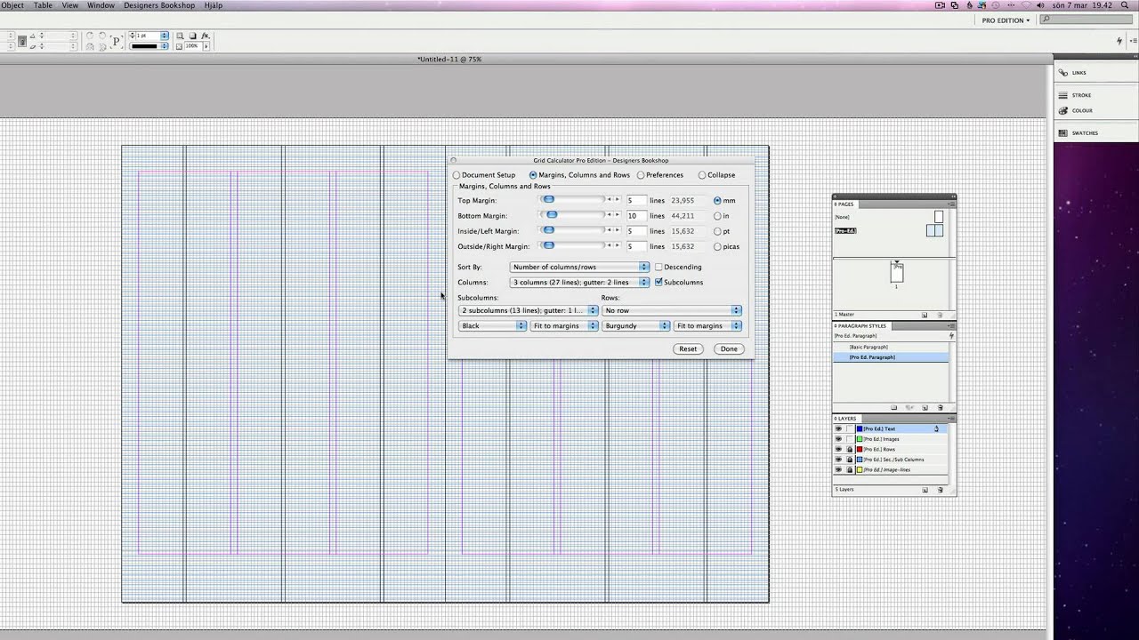
Task: Open the View menu
Action: point(69,5)
